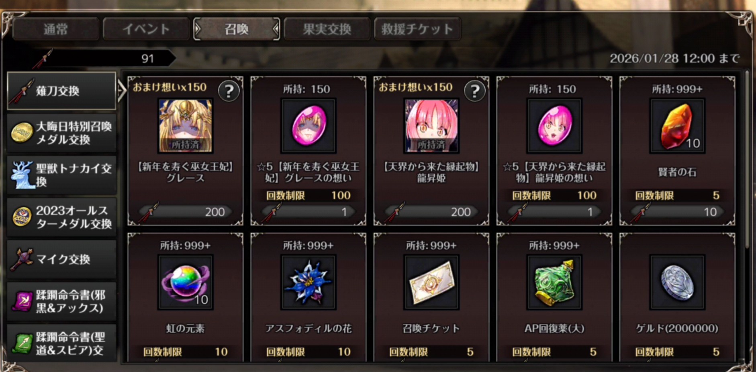
Task: Click the 龍昇姫 character portrait
Action: 431,126
